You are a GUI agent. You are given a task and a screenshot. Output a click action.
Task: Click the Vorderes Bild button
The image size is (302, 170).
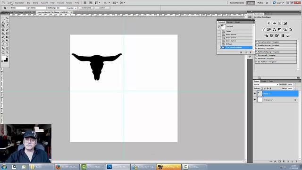[86, 8]
